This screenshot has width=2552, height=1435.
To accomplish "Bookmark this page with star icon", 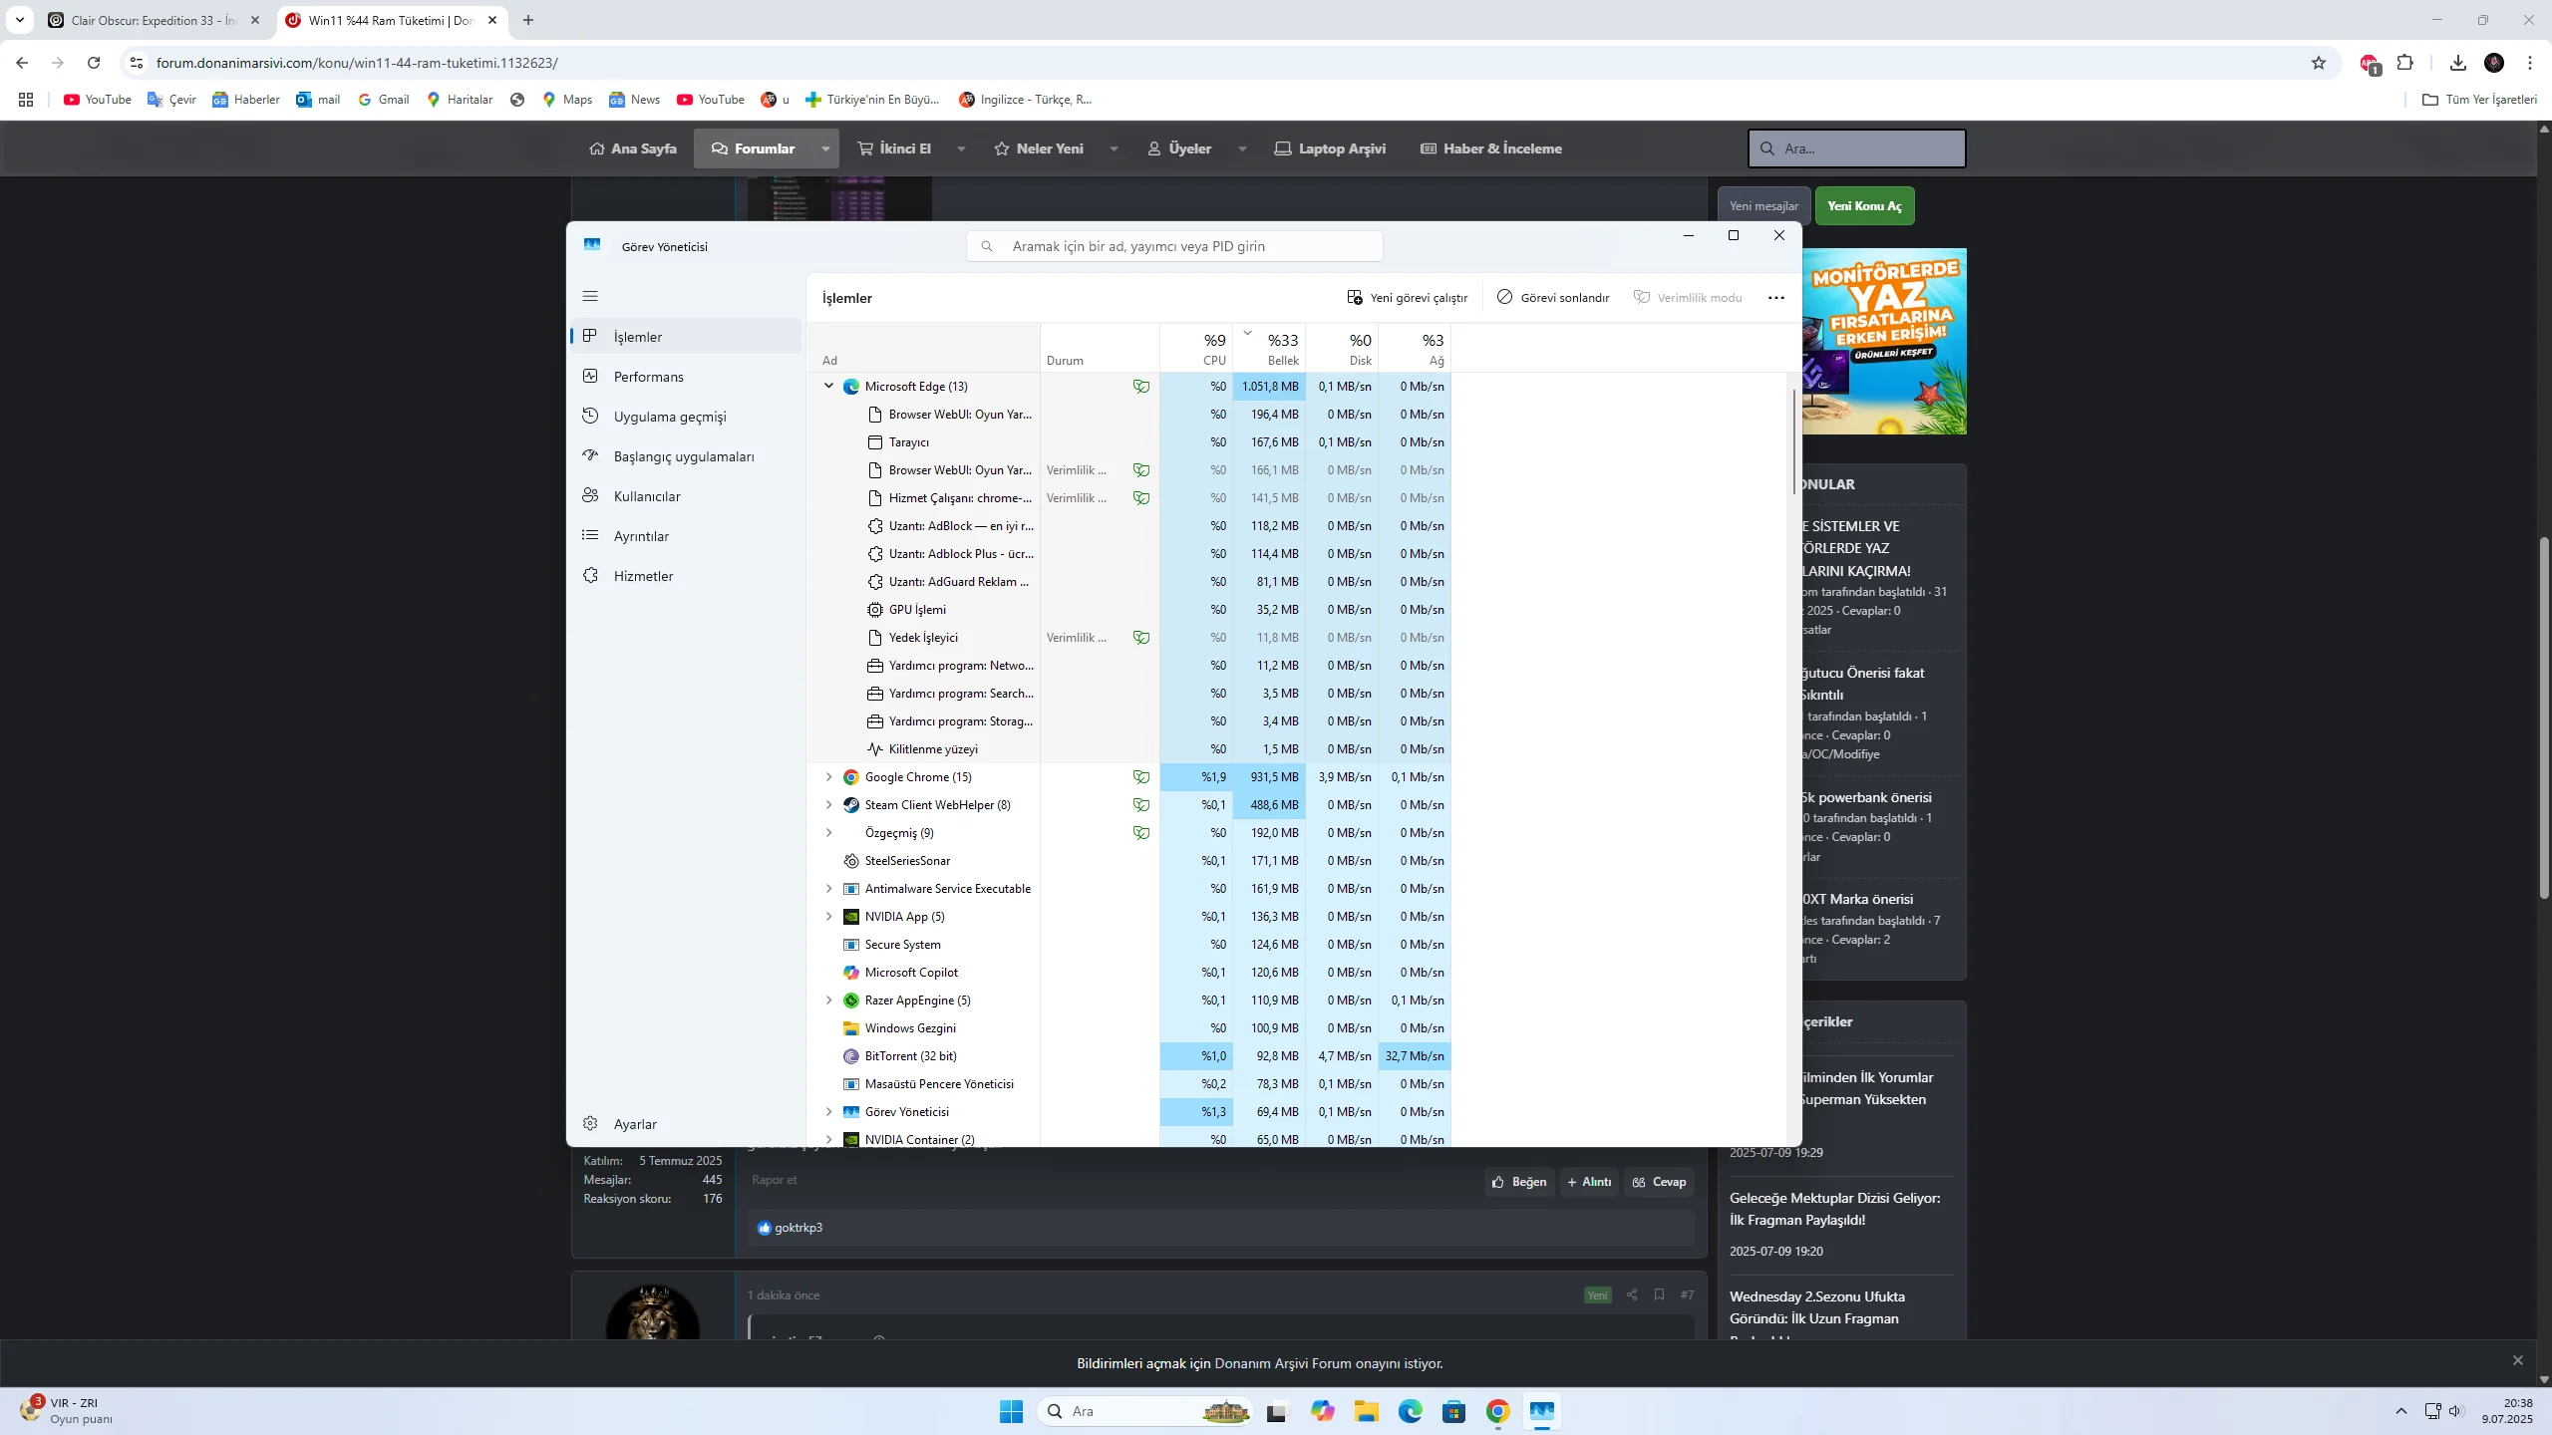I will pyautogui.click(x=2318, y=63).
